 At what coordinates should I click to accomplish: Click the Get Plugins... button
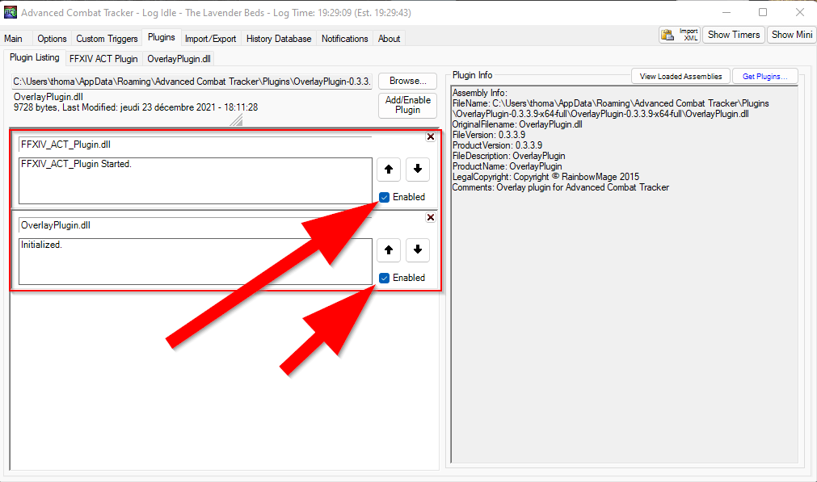pos(764,75)
